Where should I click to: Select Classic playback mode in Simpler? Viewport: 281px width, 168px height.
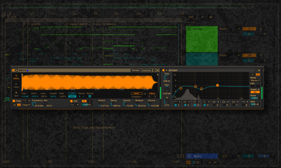(16, 77)
